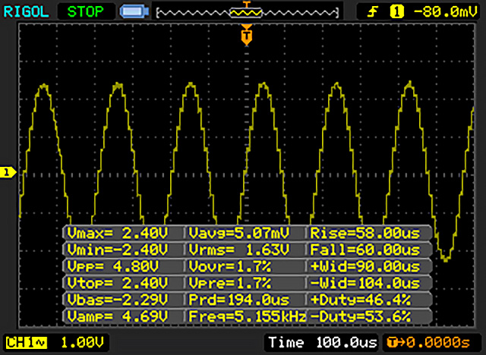
Task: Click the channel 1 ground level marker
Action: 8,173
